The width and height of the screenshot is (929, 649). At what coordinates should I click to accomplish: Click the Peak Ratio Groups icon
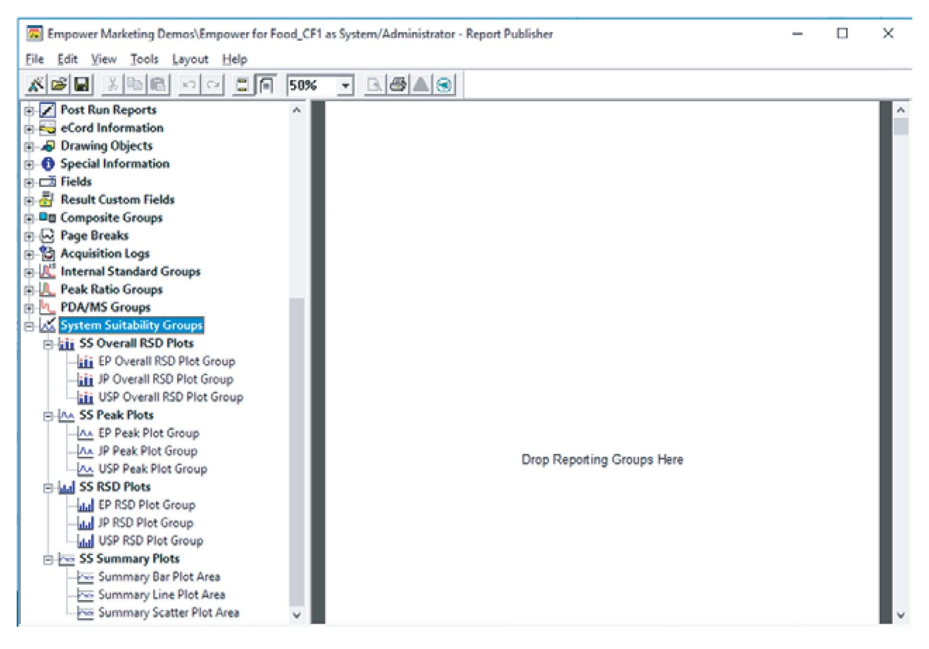pyautogui.click(x=47, y=289)
